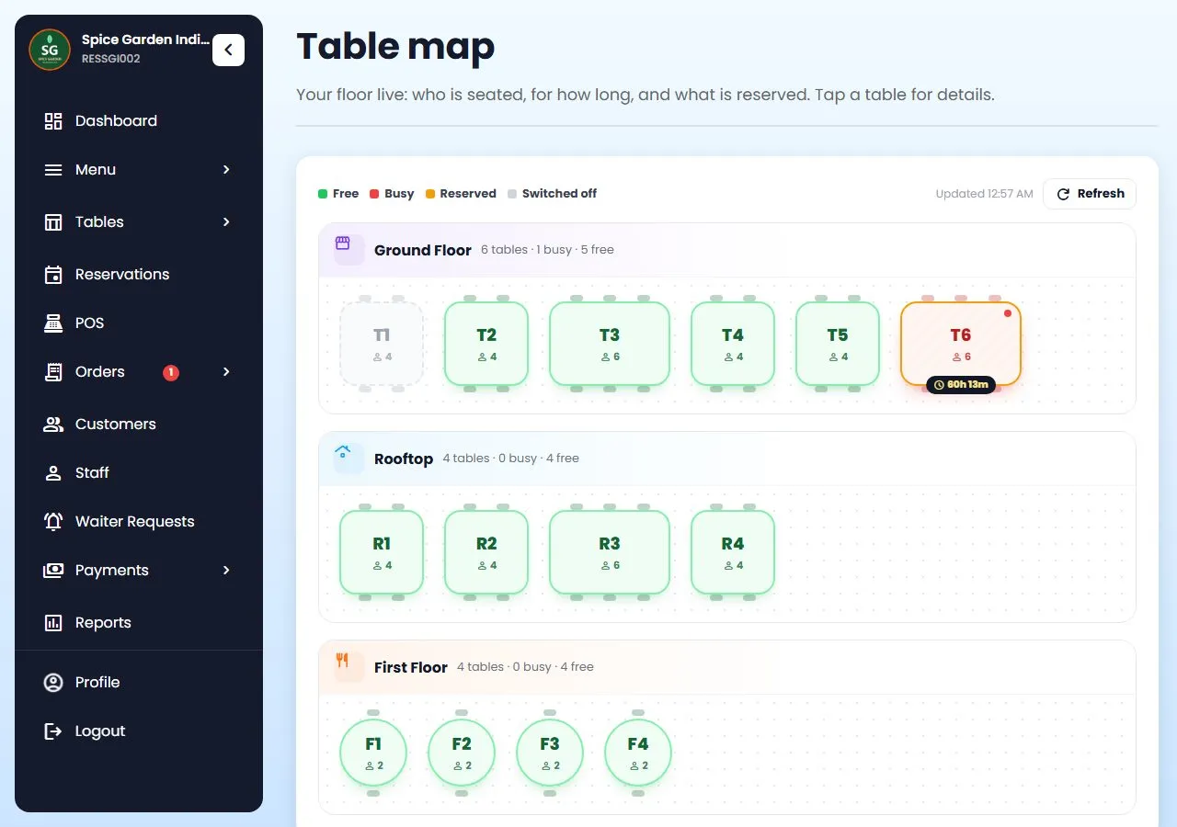Collapse the sidebar with the chevron button

tap(228, 51)
